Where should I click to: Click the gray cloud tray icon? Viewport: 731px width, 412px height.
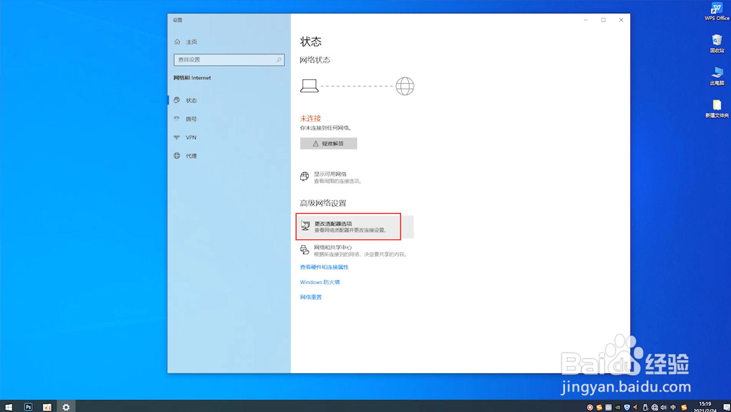click(609, 407)
